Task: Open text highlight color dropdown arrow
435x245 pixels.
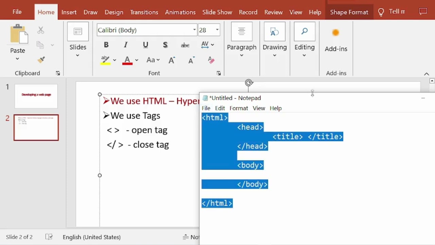Action: point(115,60)
